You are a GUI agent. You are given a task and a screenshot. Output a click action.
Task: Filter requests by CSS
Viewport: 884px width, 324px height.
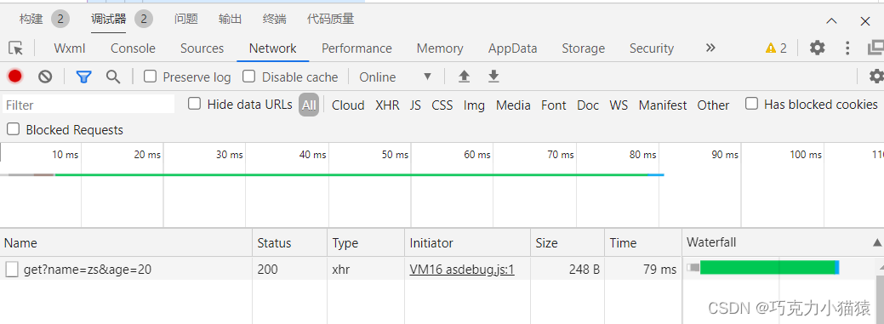(442, 105)
